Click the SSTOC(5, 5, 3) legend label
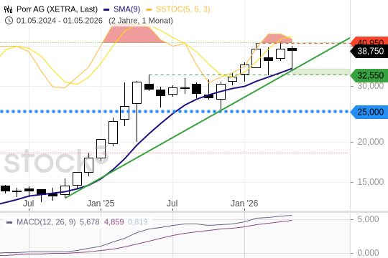The width and height of the screenshot is (388, 258). [183, 9]
